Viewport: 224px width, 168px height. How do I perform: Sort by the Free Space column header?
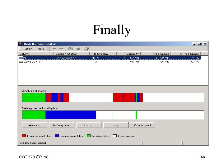[156, 54]
